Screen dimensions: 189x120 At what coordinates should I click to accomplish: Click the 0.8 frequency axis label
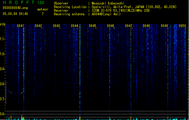click(x=2, y=84)
